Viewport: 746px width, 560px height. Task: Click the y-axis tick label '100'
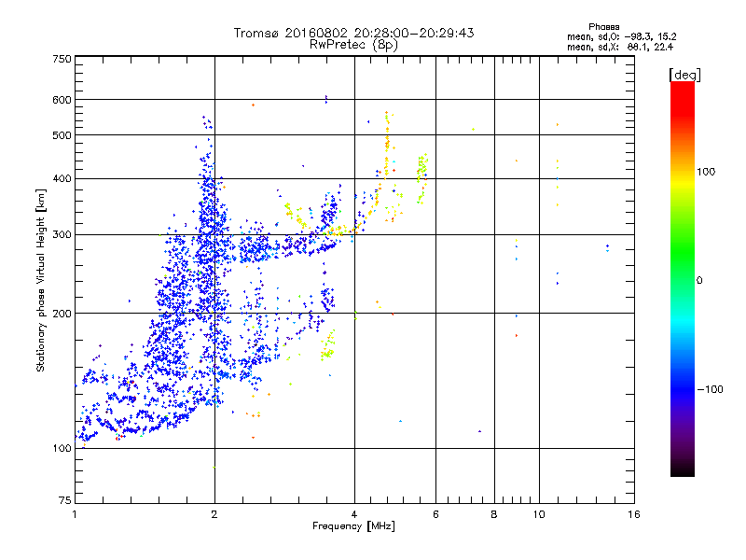(62, 448)
